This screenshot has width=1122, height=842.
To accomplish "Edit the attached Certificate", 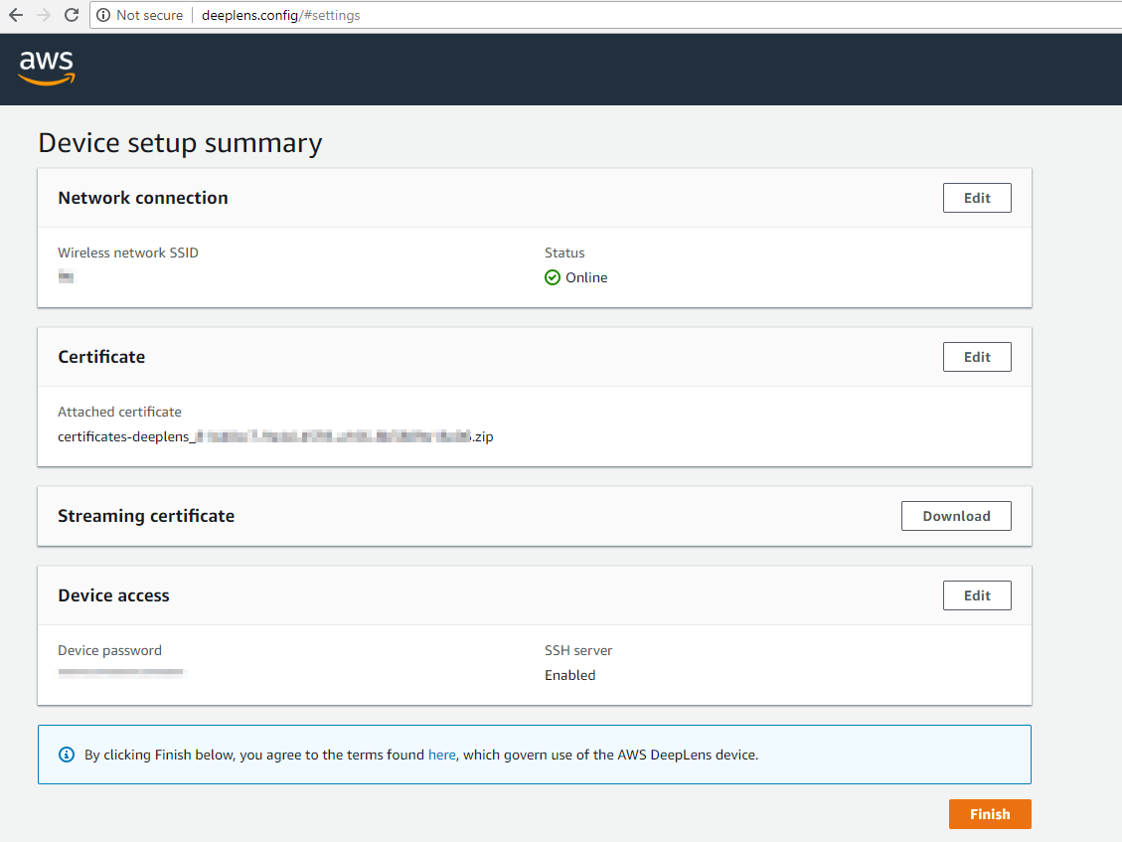I will pyautogui.click(x=976, y=357).
